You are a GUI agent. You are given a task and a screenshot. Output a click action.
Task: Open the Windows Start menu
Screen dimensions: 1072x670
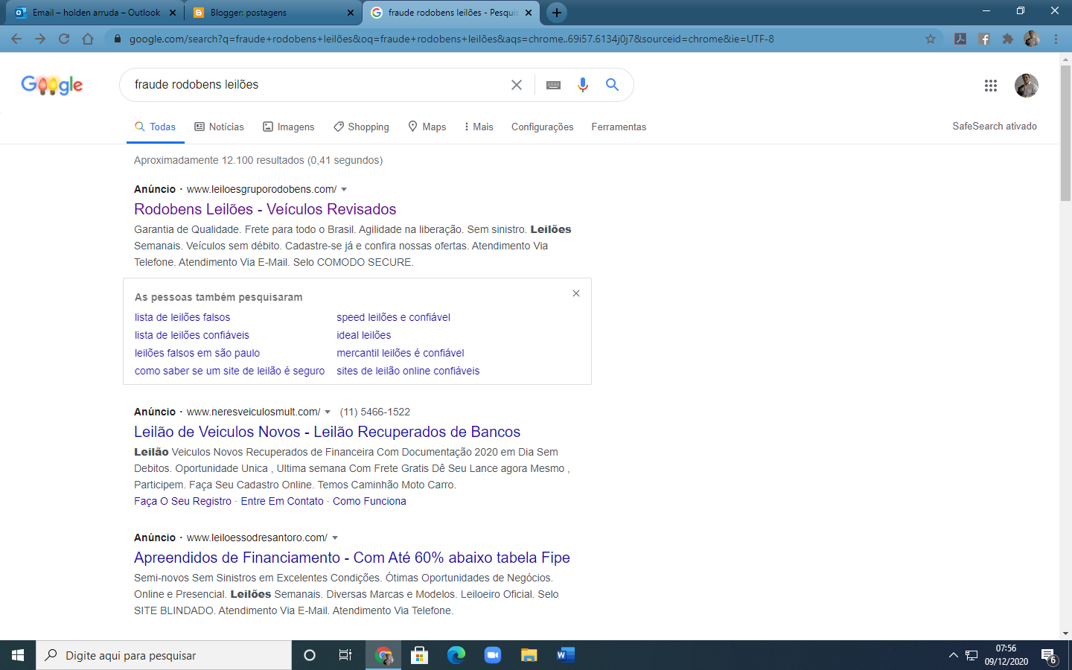pos(18,655)
